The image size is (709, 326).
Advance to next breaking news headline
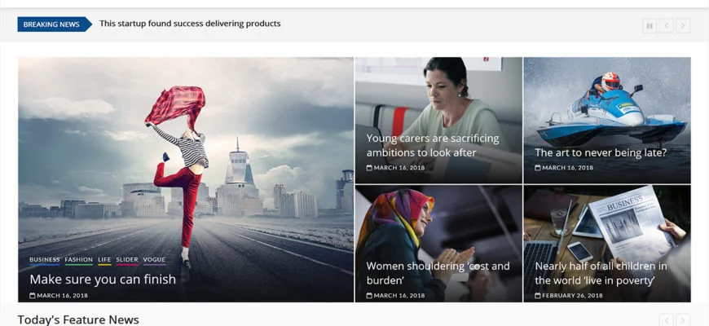point(683,25)
